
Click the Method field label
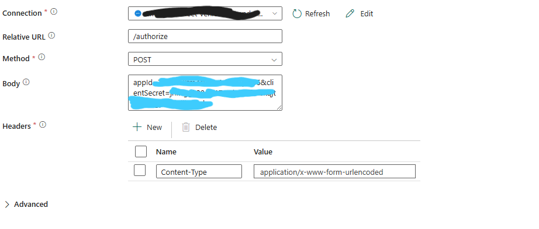[x=16, y=59]
